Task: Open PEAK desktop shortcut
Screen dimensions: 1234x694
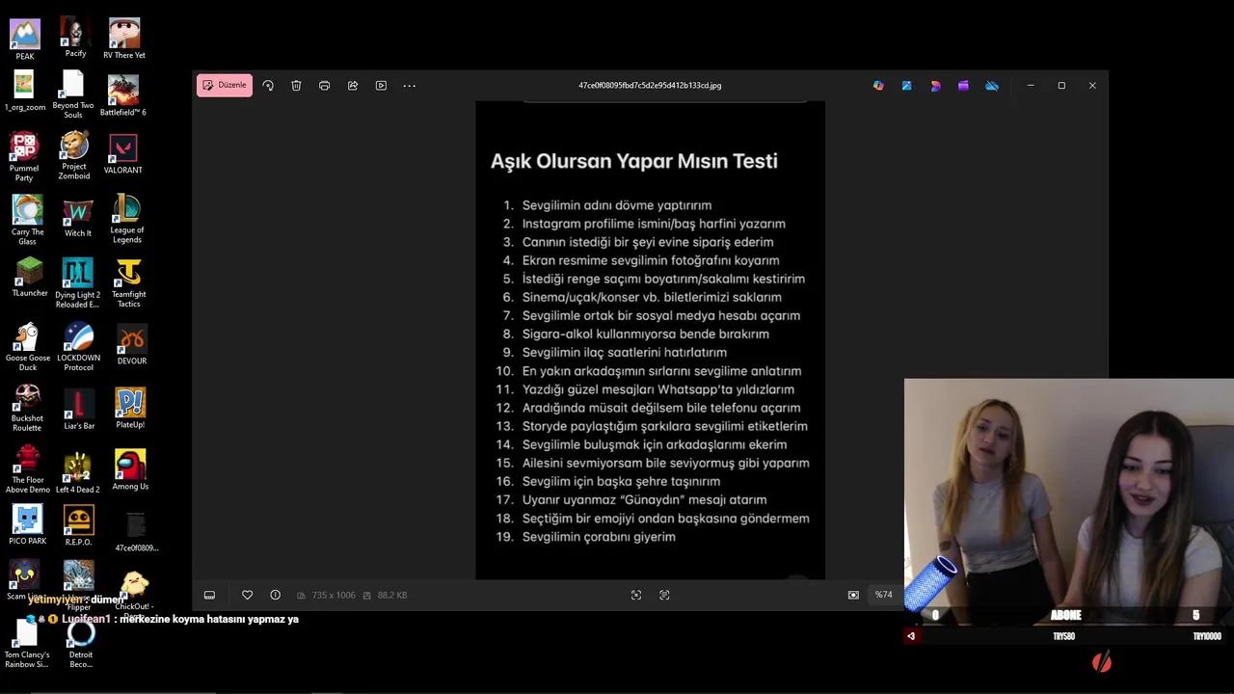Action: pos(25,40)
